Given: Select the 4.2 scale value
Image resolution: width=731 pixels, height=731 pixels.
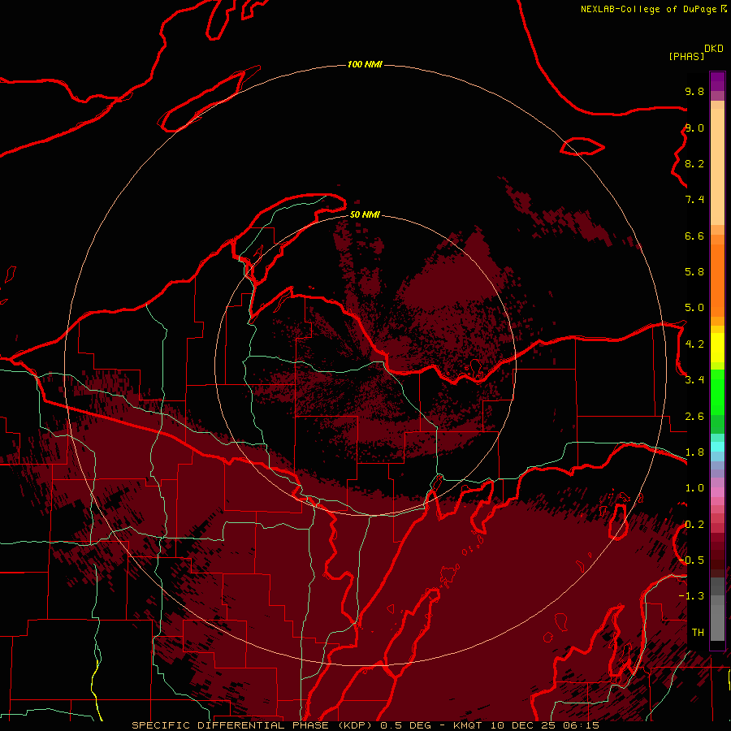Looking at the screenshot, I should click(694, 344).
